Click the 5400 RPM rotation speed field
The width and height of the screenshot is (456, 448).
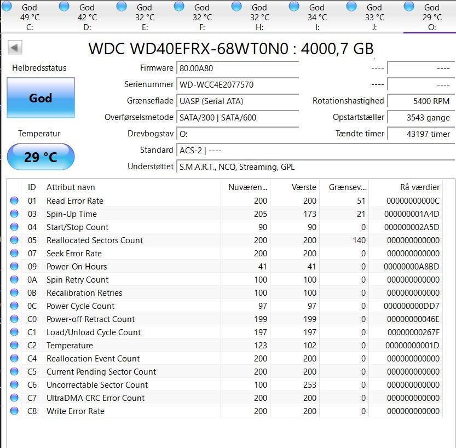[421, 101]
